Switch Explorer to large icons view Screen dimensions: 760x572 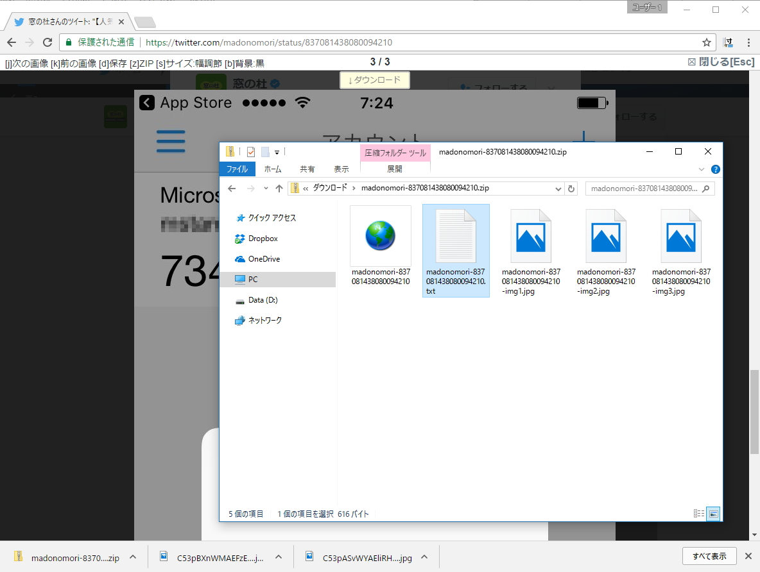(x=714, y=514)
